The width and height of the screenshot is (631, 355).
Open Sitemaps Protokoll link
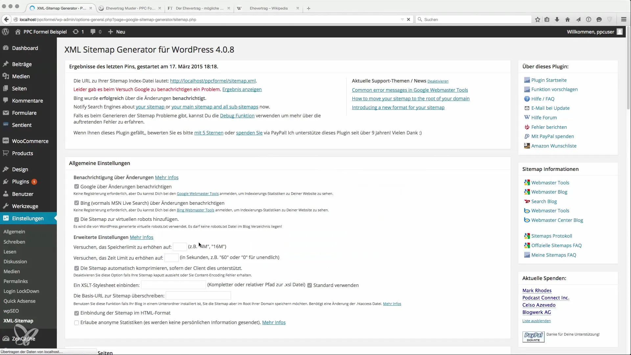tap(551, 236)
